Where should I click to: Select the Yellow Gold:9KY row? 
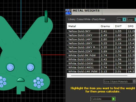point(101,31)
